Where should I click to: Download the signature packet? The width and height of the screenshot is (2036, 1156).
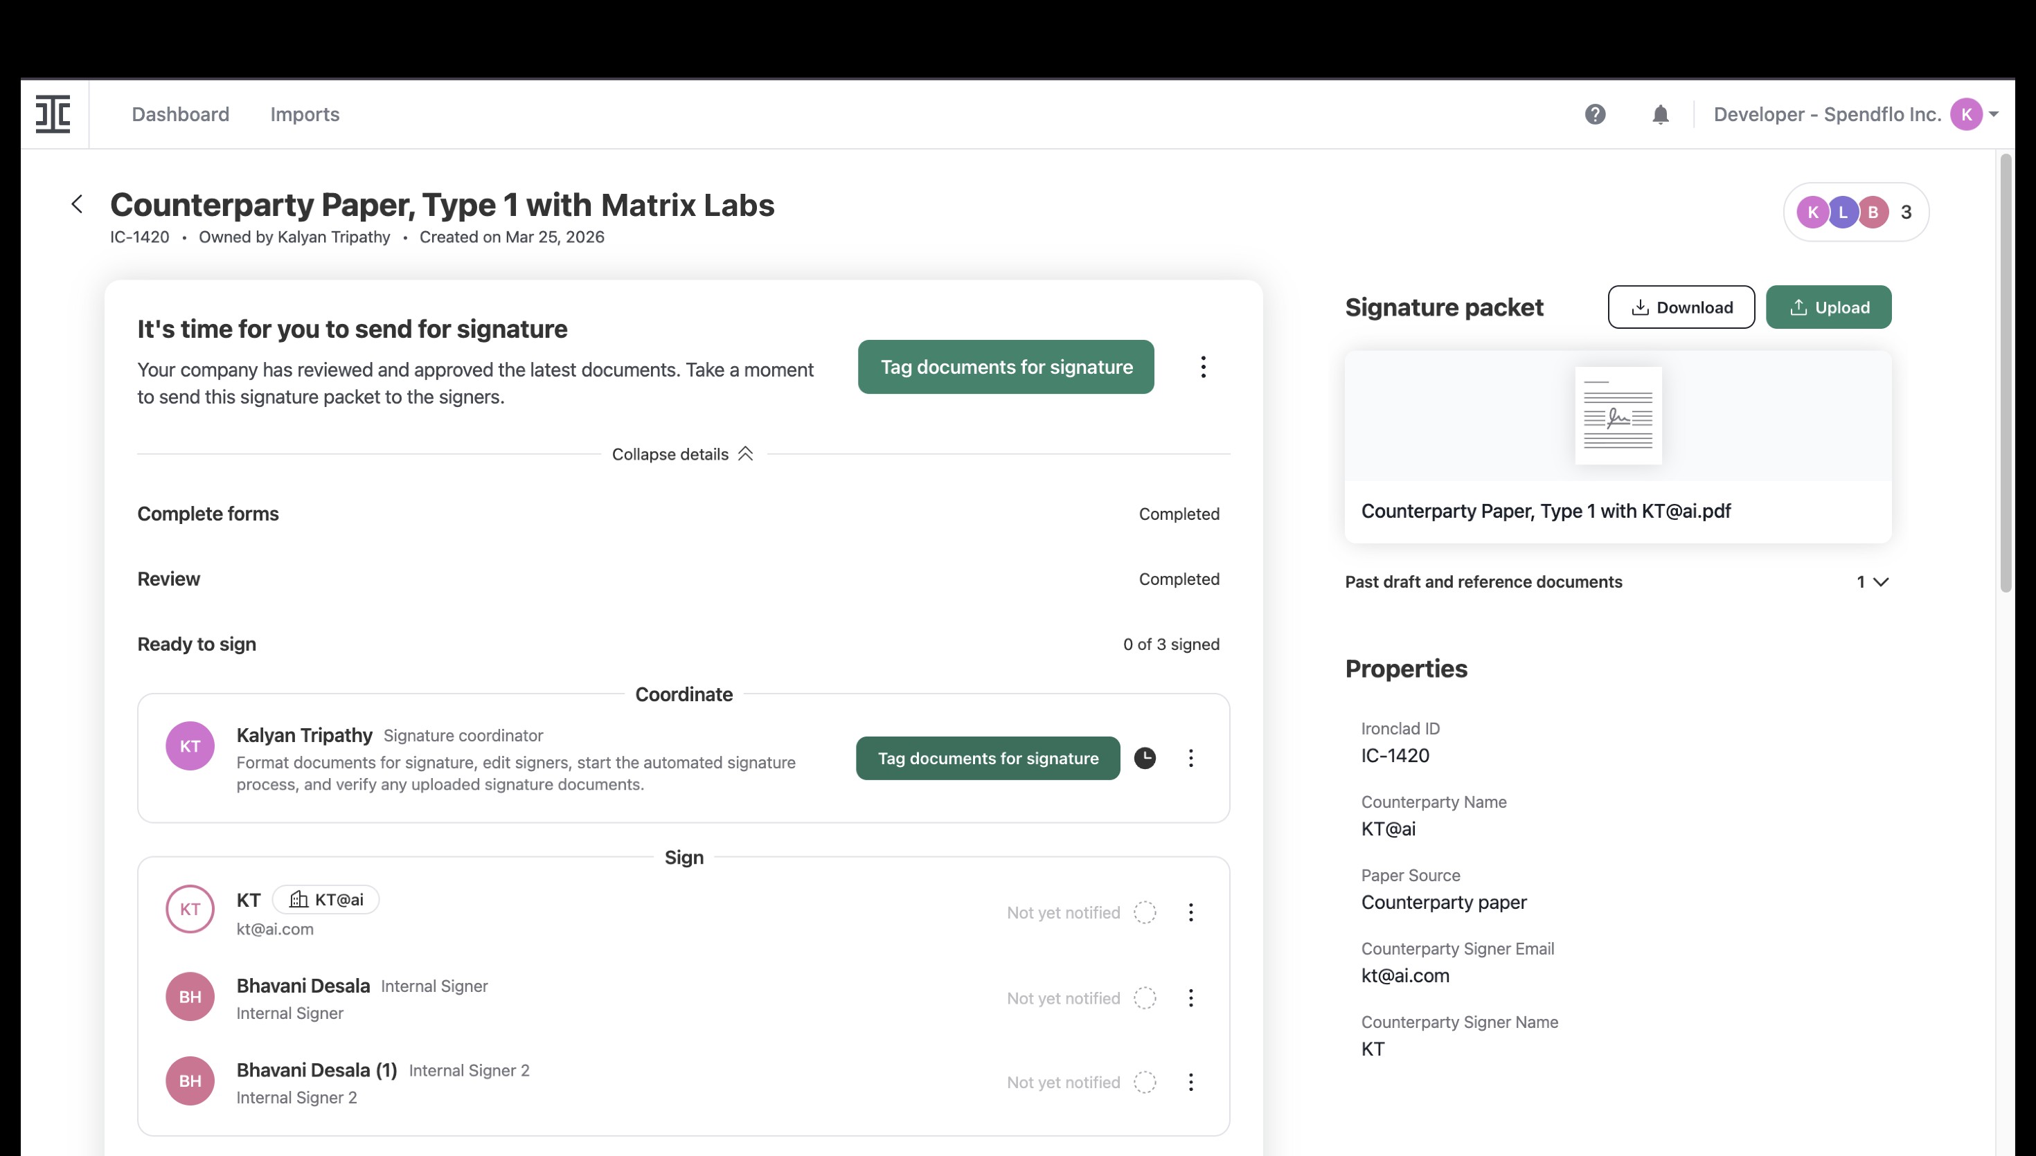coord(1681,307)
